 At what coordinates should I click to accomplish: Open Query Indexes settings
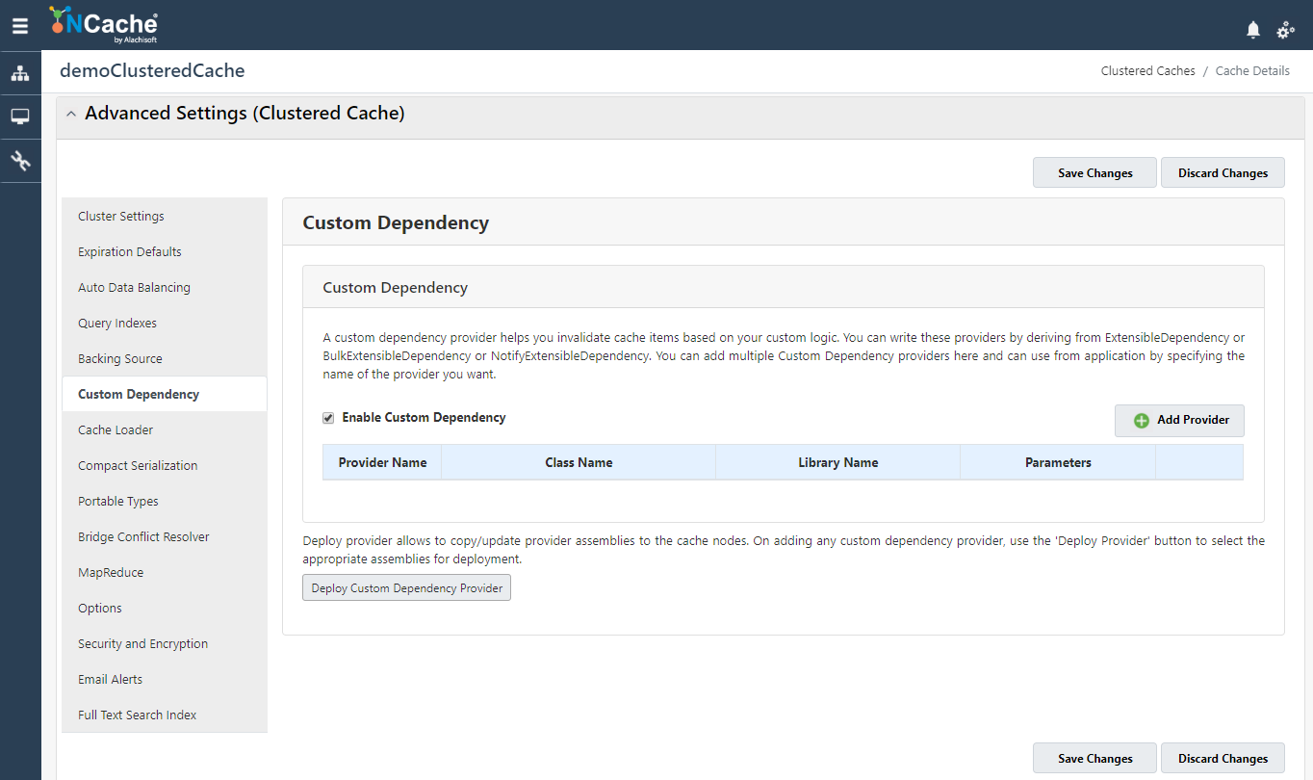[x=165, y=323]
